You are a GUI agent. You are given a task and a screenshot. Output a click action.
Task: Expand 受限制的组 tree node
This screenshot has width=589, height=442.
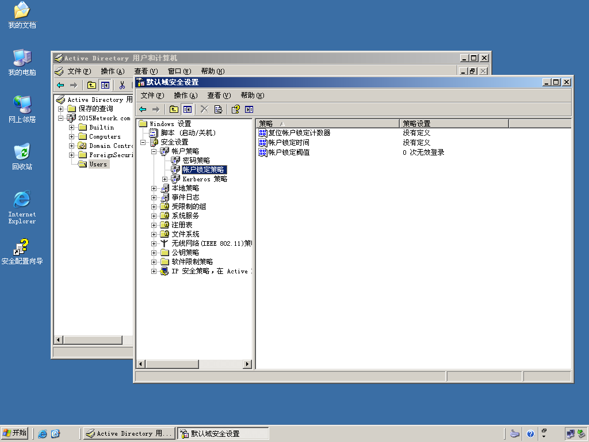[x=154, y=207]
